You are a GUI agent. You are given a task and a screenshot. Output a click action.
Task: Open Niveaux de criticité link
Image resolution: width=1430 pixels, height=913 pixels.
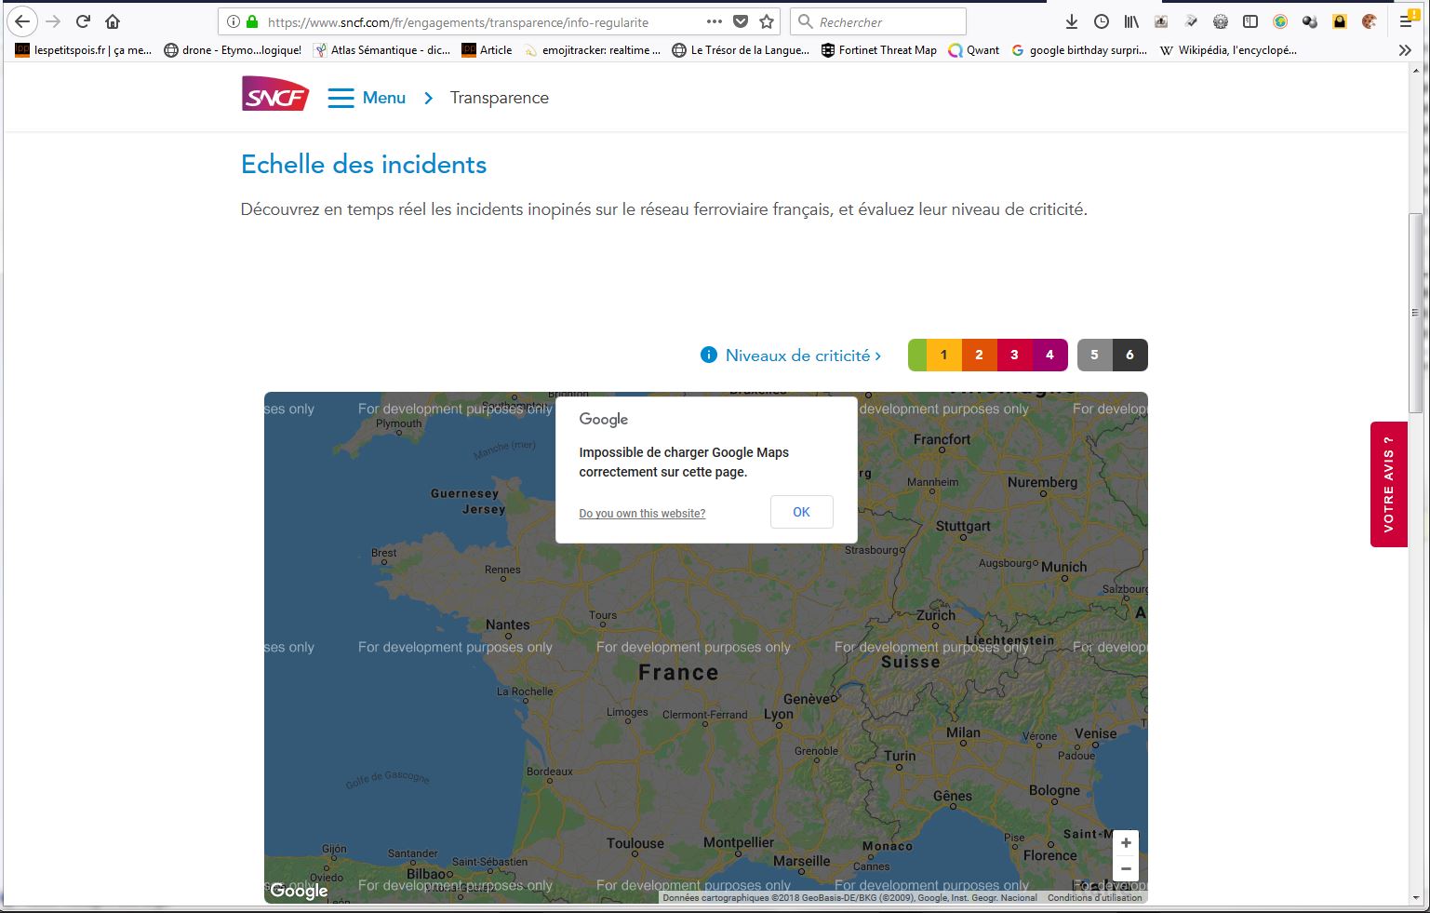803,356
